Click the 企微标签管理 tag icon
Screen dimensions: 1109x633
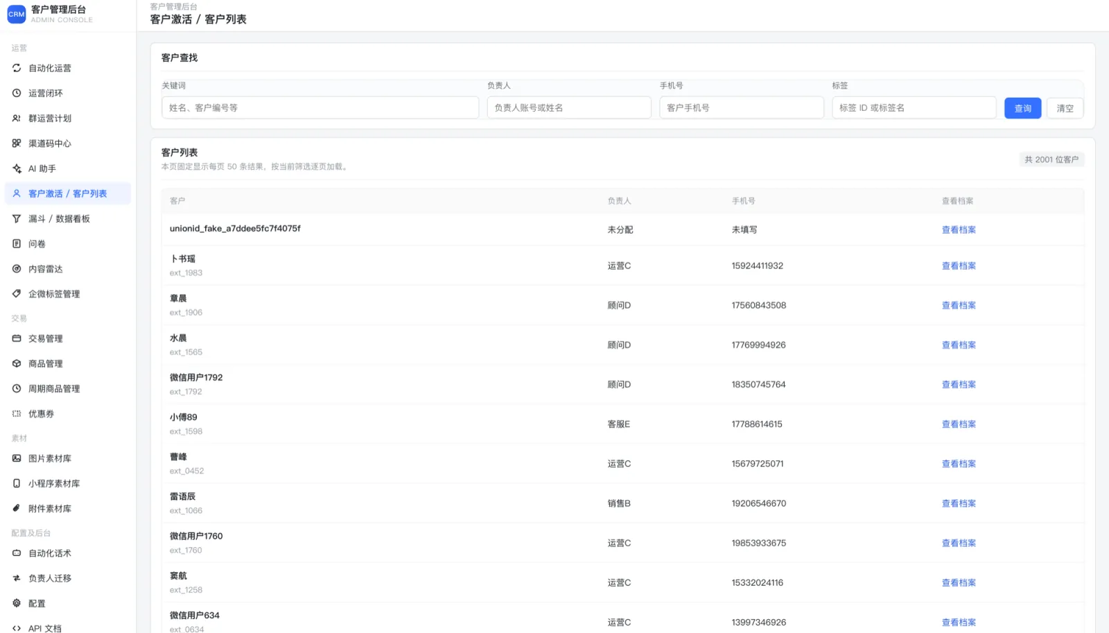coord(17,294)
